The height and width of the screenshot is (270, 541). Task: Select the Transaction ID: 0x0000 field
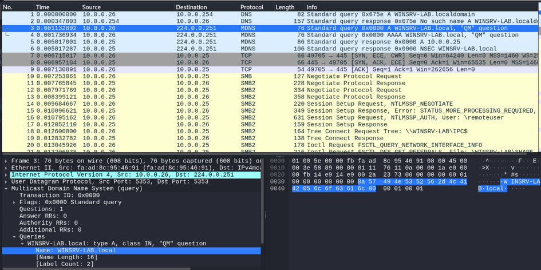pos(60,196)
